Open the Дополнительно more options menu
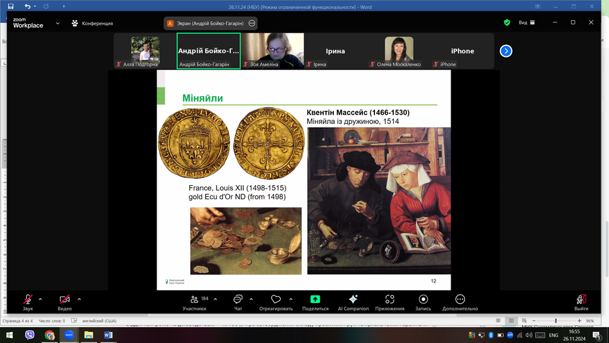 (460, 300)
